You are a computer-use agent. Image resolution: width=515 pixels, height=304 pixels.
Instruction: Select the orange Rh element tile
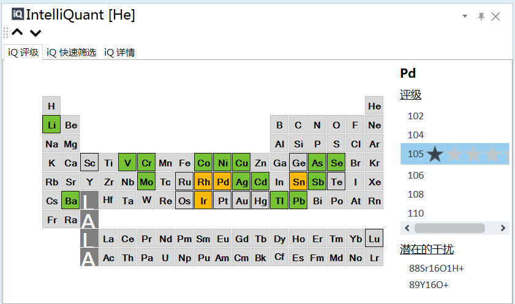[203, 182]
